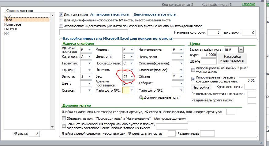
Task: Click Активировать все листы link
Action: click(x=110, y=15)
